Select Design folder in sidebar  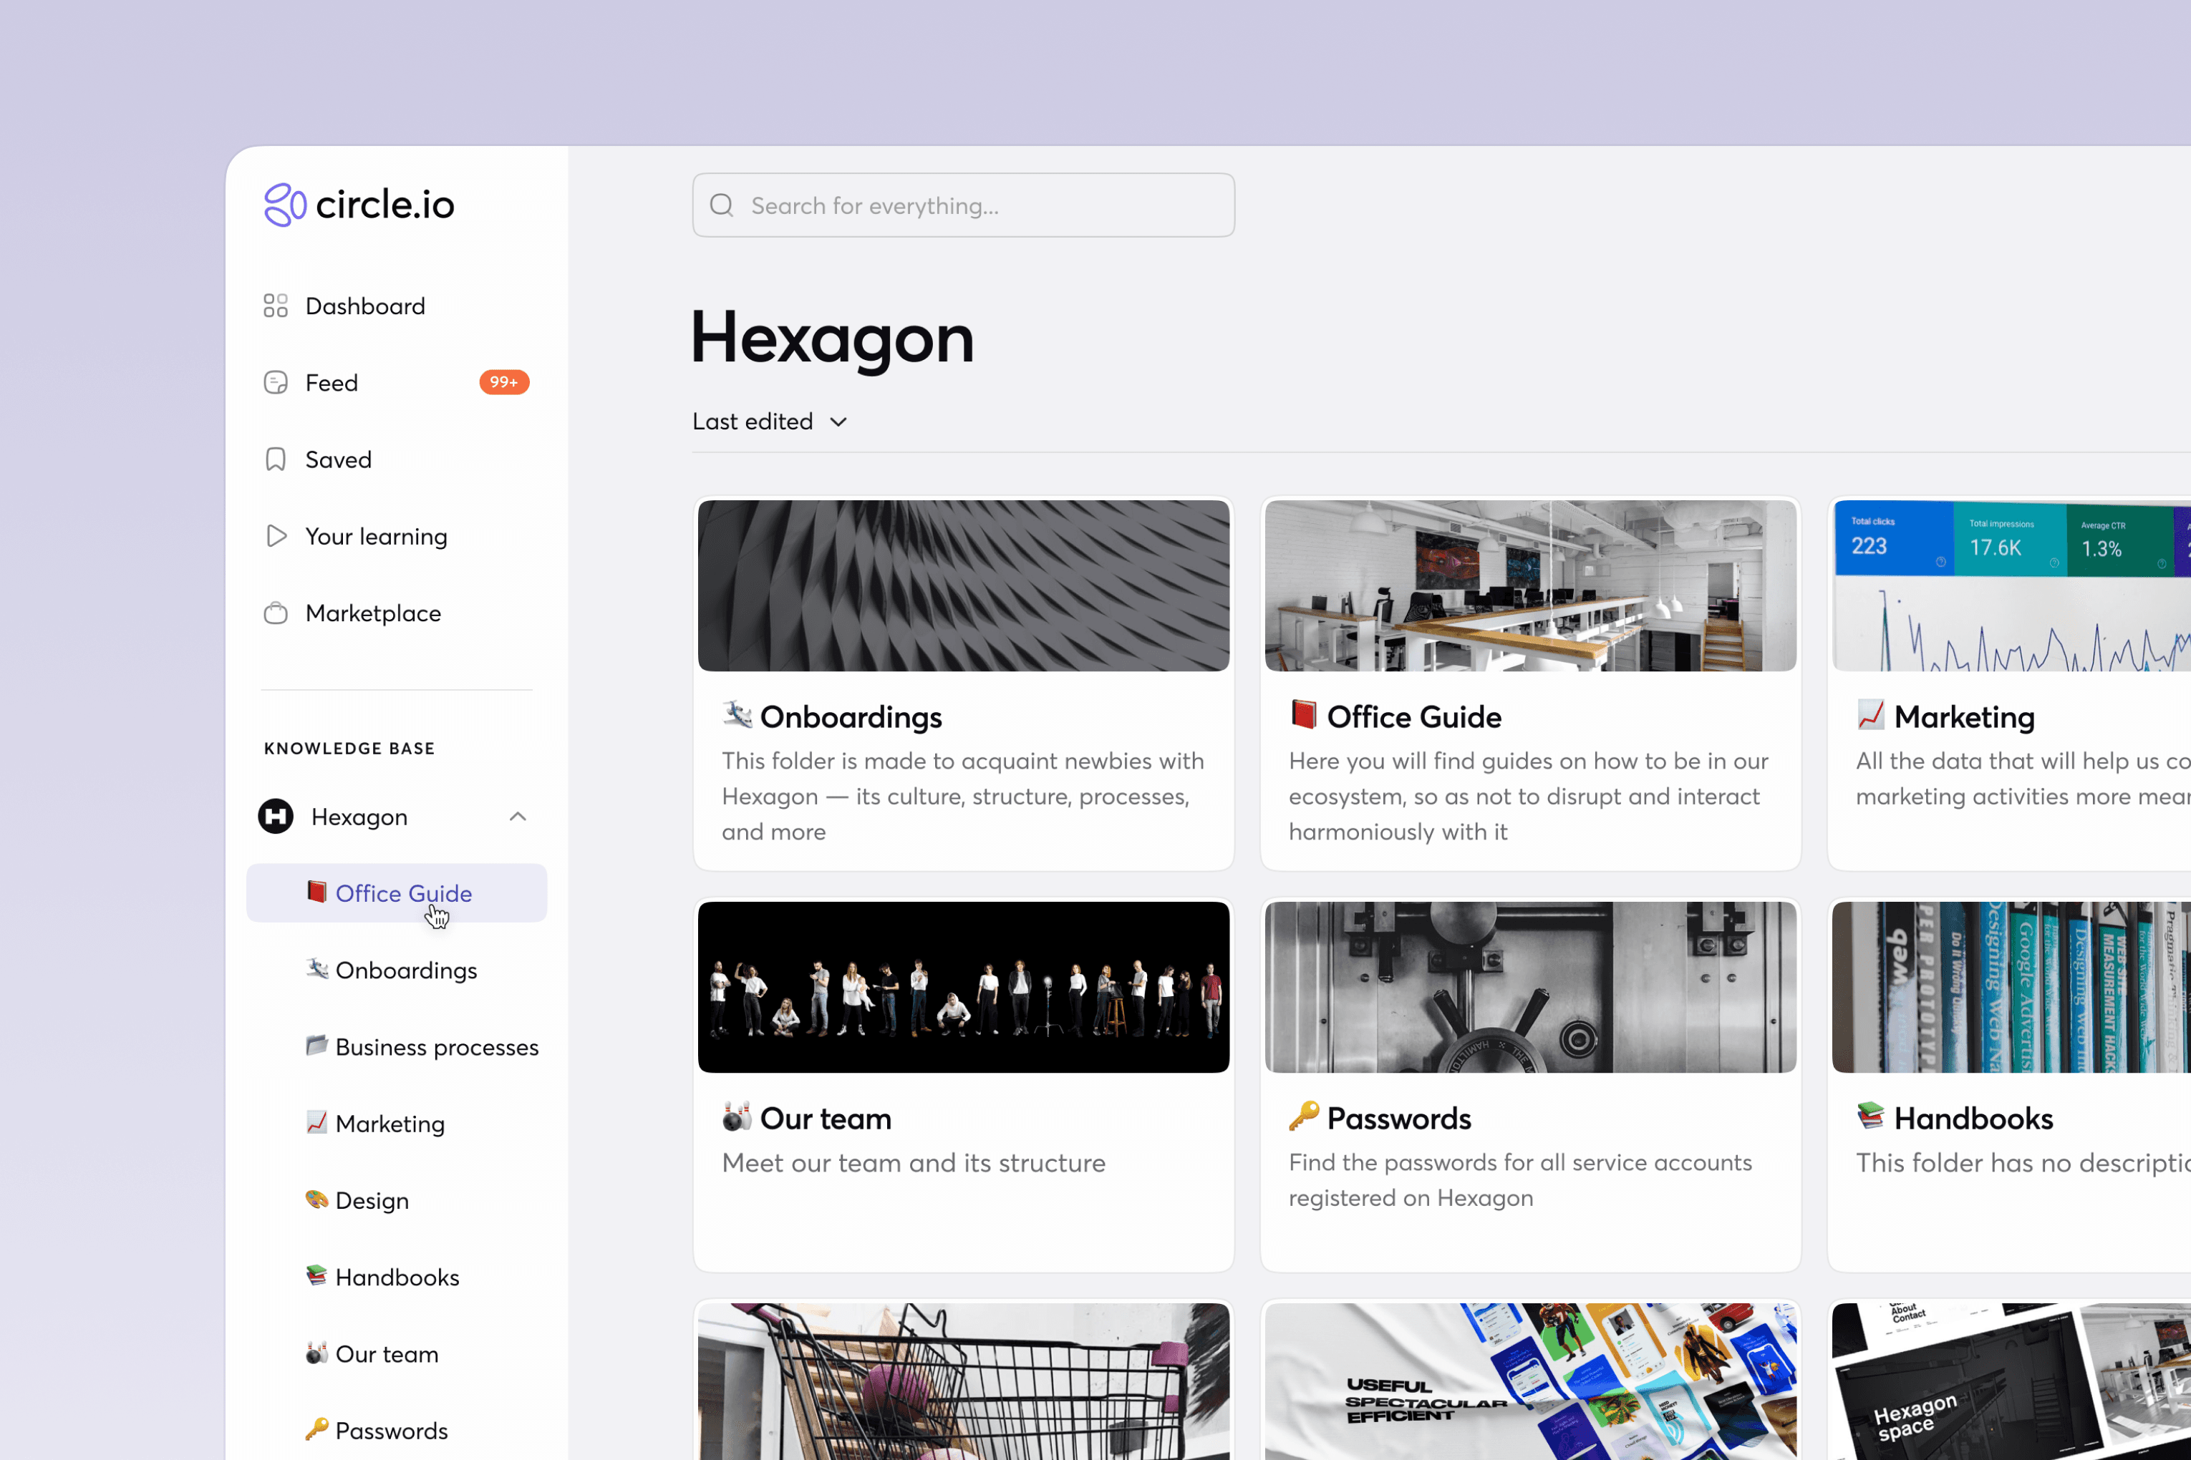[372, 1201]
